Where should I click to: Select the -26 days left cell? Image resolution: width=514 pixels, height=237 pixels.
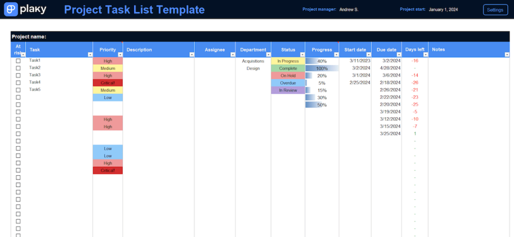click(x=415, y=83)
